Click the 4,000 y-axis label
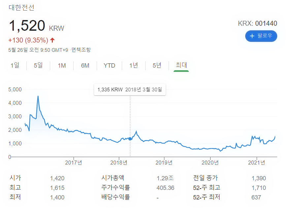 (15, 103)
